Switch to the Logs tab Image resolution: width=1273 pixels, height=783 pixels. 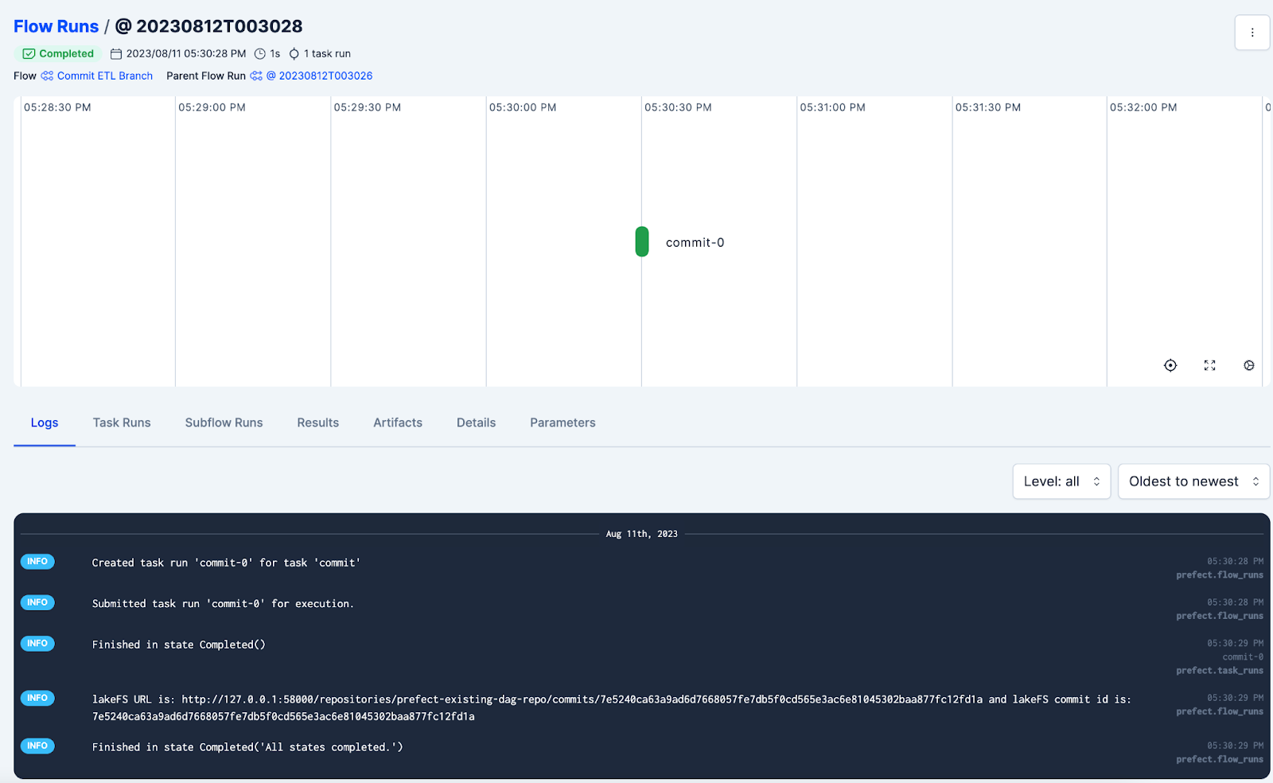click(45, 423)
